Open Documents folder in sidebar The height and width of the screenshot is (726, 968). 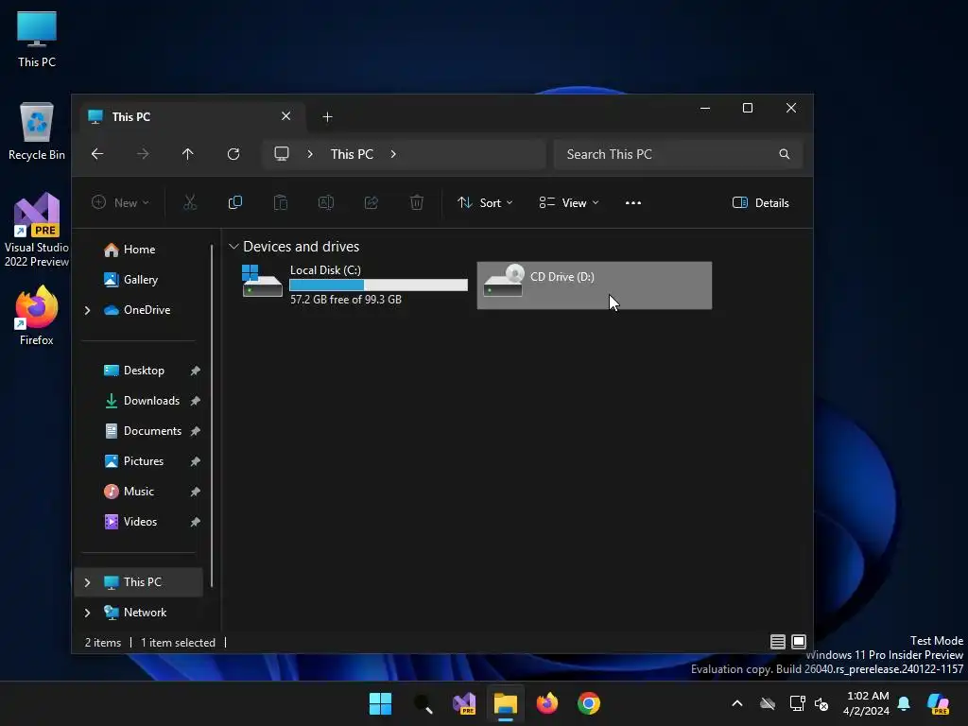tap(152, 431)
